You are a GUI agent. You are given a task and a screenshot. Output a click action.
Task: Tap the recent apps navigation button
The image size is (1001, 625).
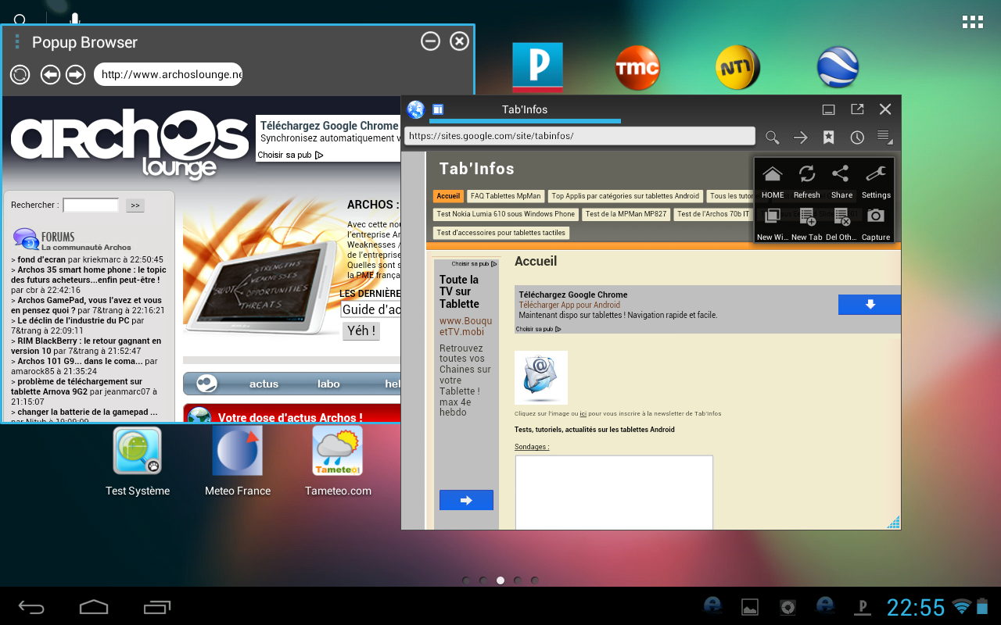tap(157, 606)
